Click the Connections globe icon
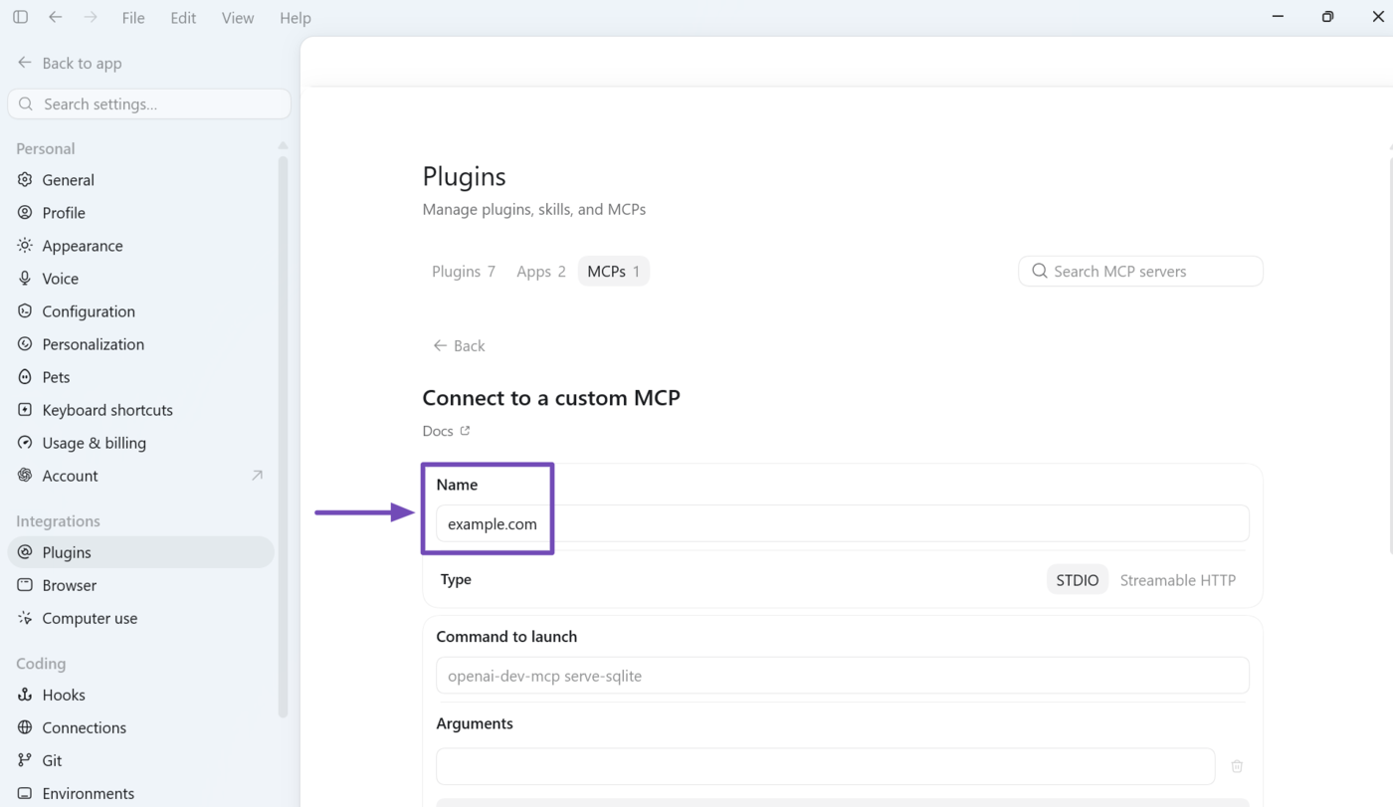The image size is (1393, 807). (25, 727)
